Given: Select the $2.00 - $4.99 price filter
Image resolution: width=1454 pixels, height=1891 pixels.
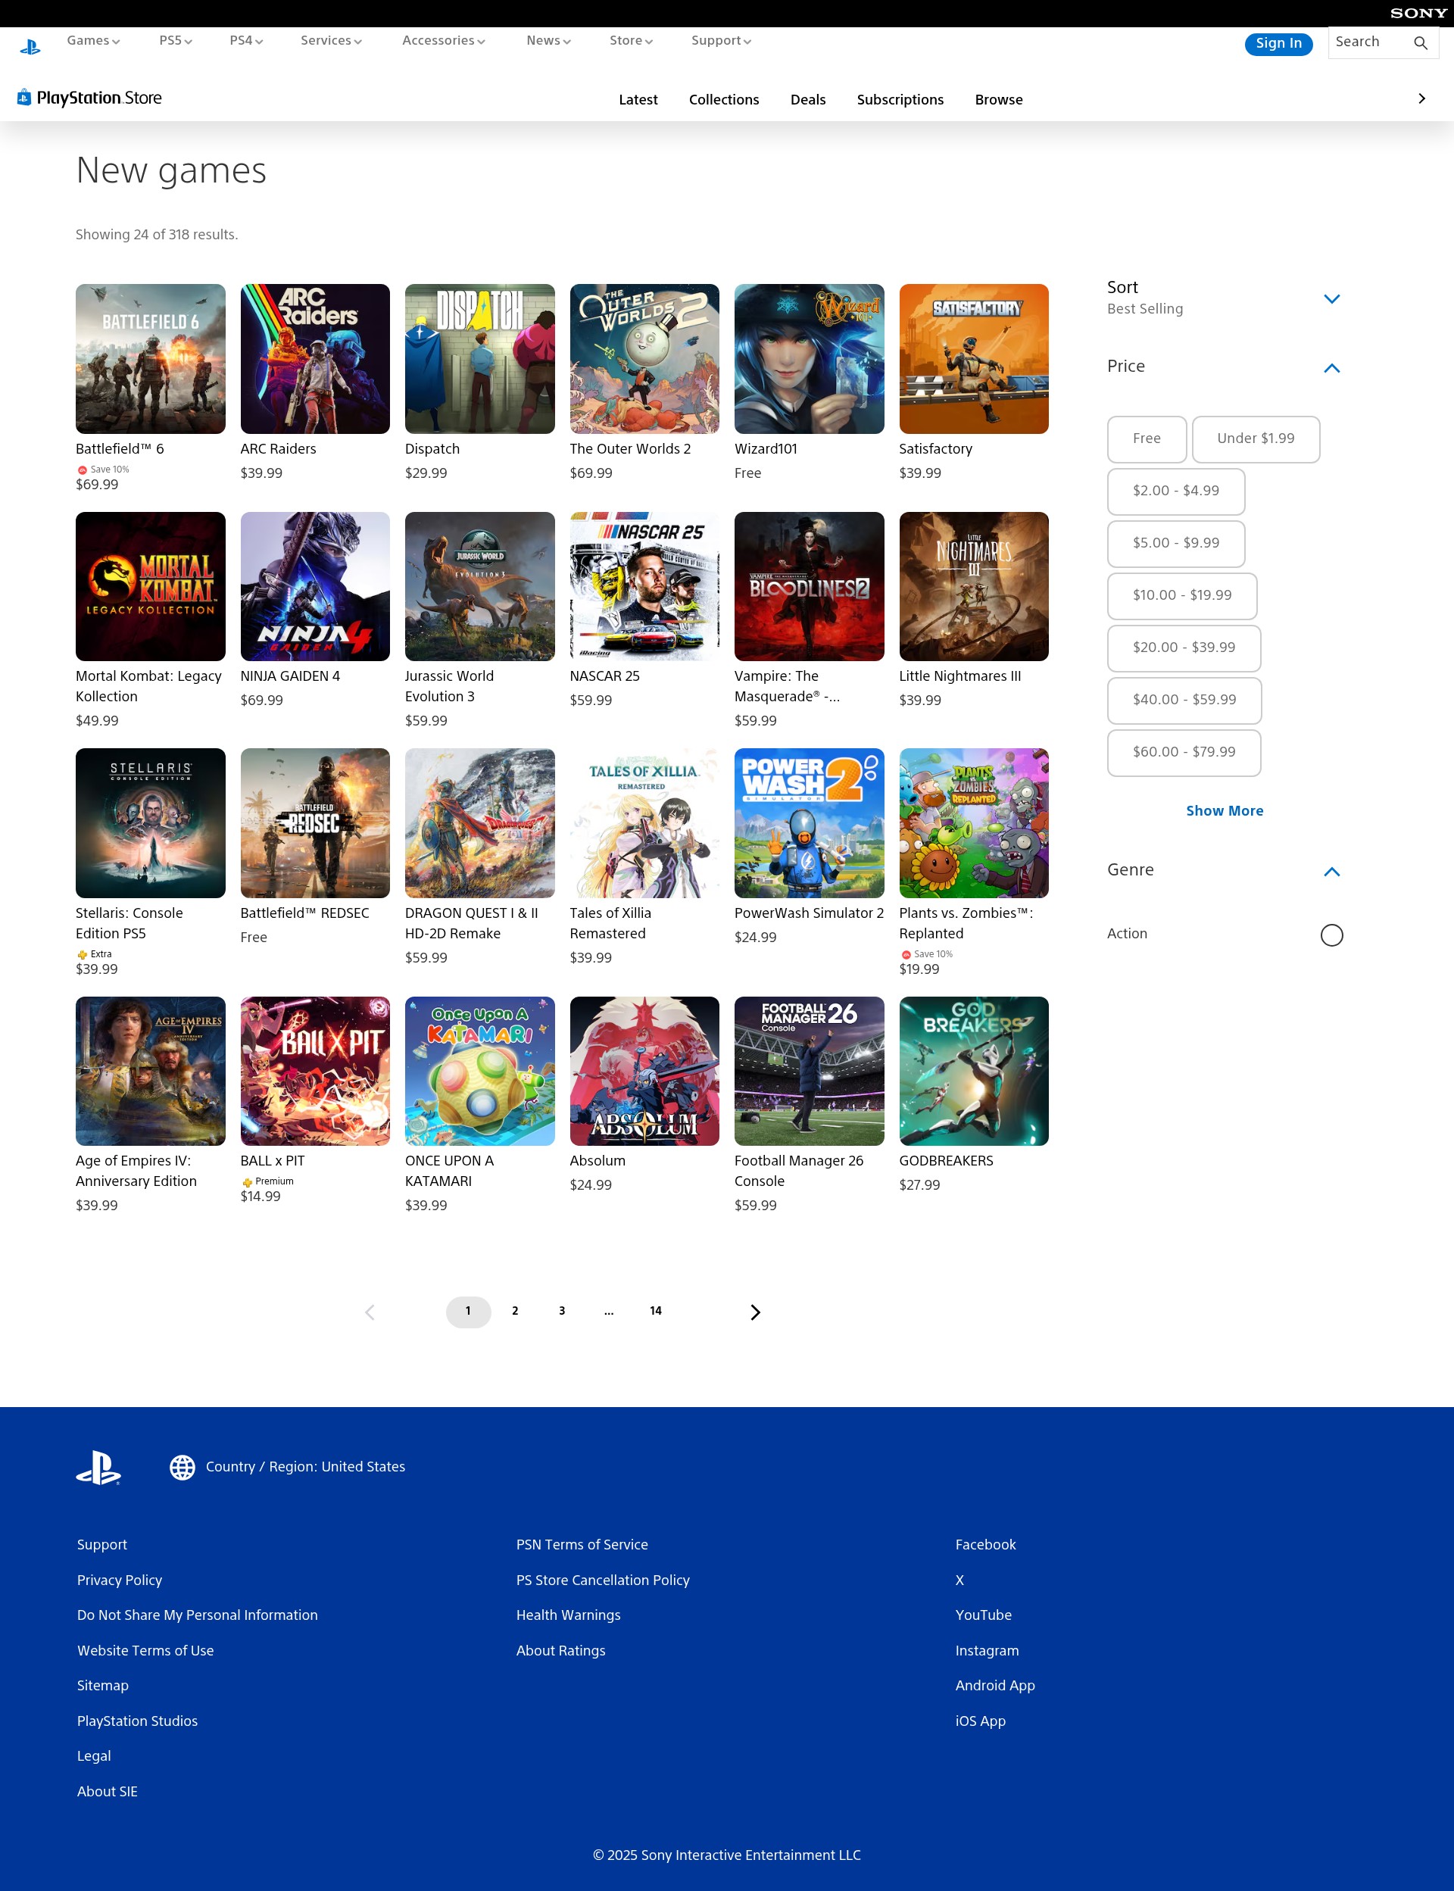Looking at the screenshot, I should [x=1175, y=491].
